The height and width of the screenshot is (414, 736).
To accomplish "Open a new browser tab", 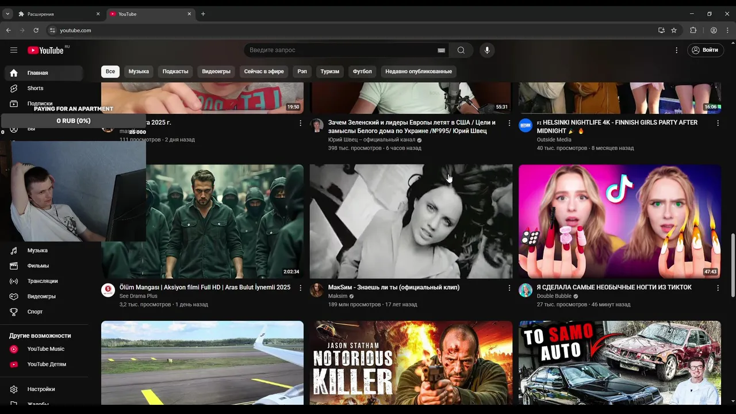I will [203, 14].
